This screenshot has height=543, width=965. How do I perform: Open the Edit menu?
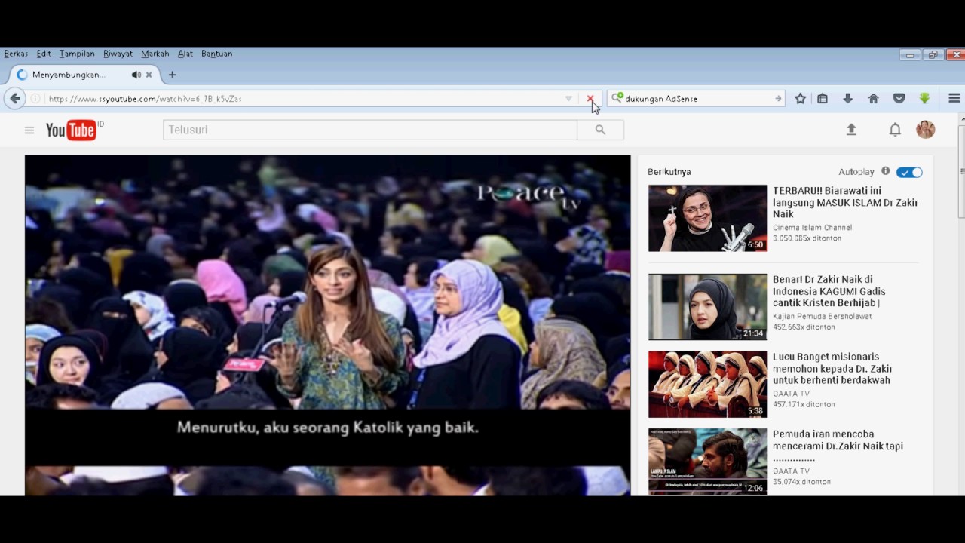(44, 54)
